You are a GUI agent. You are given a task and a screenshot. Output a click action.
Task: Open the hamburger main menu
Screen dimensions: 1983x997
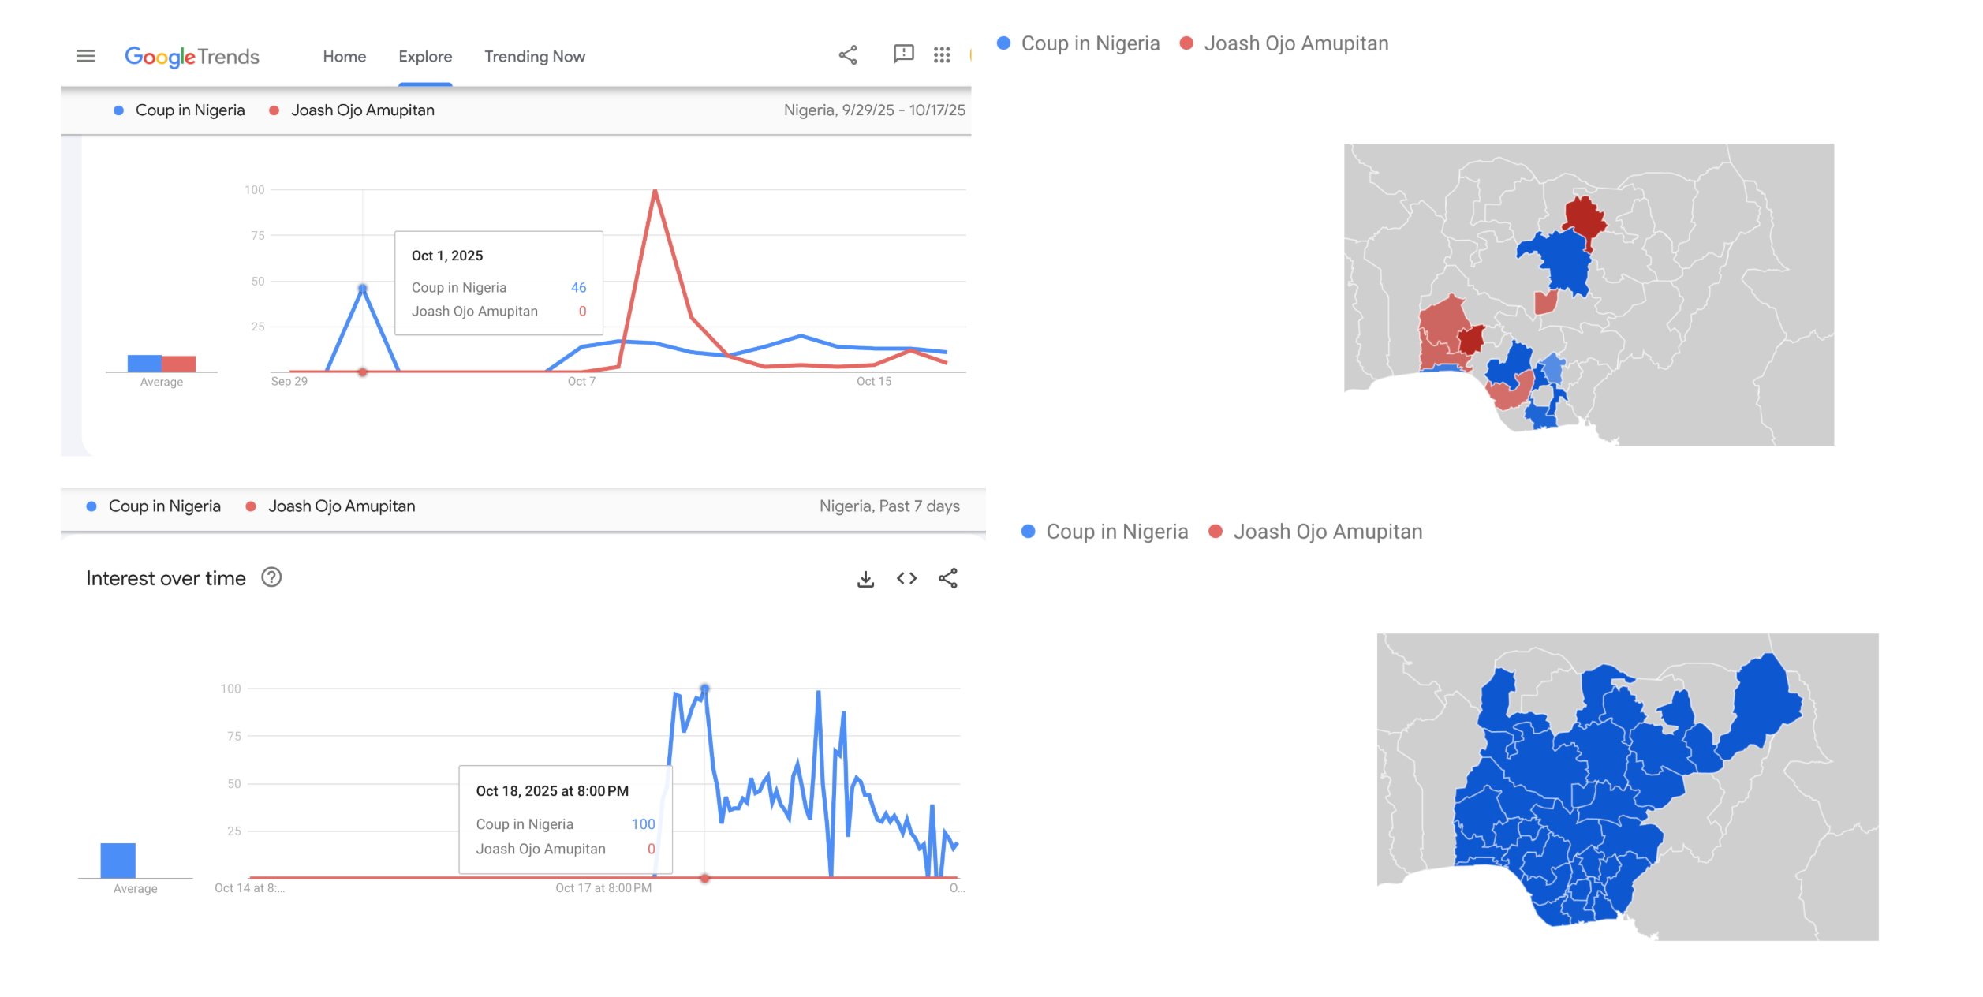[85, 56]
